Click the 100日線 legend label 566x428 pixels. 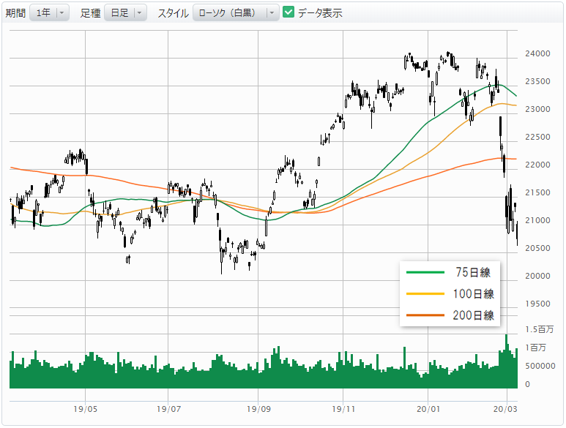point(473,294)
